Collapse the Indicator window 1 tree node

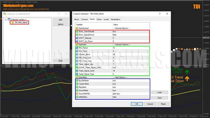(6, 20)
